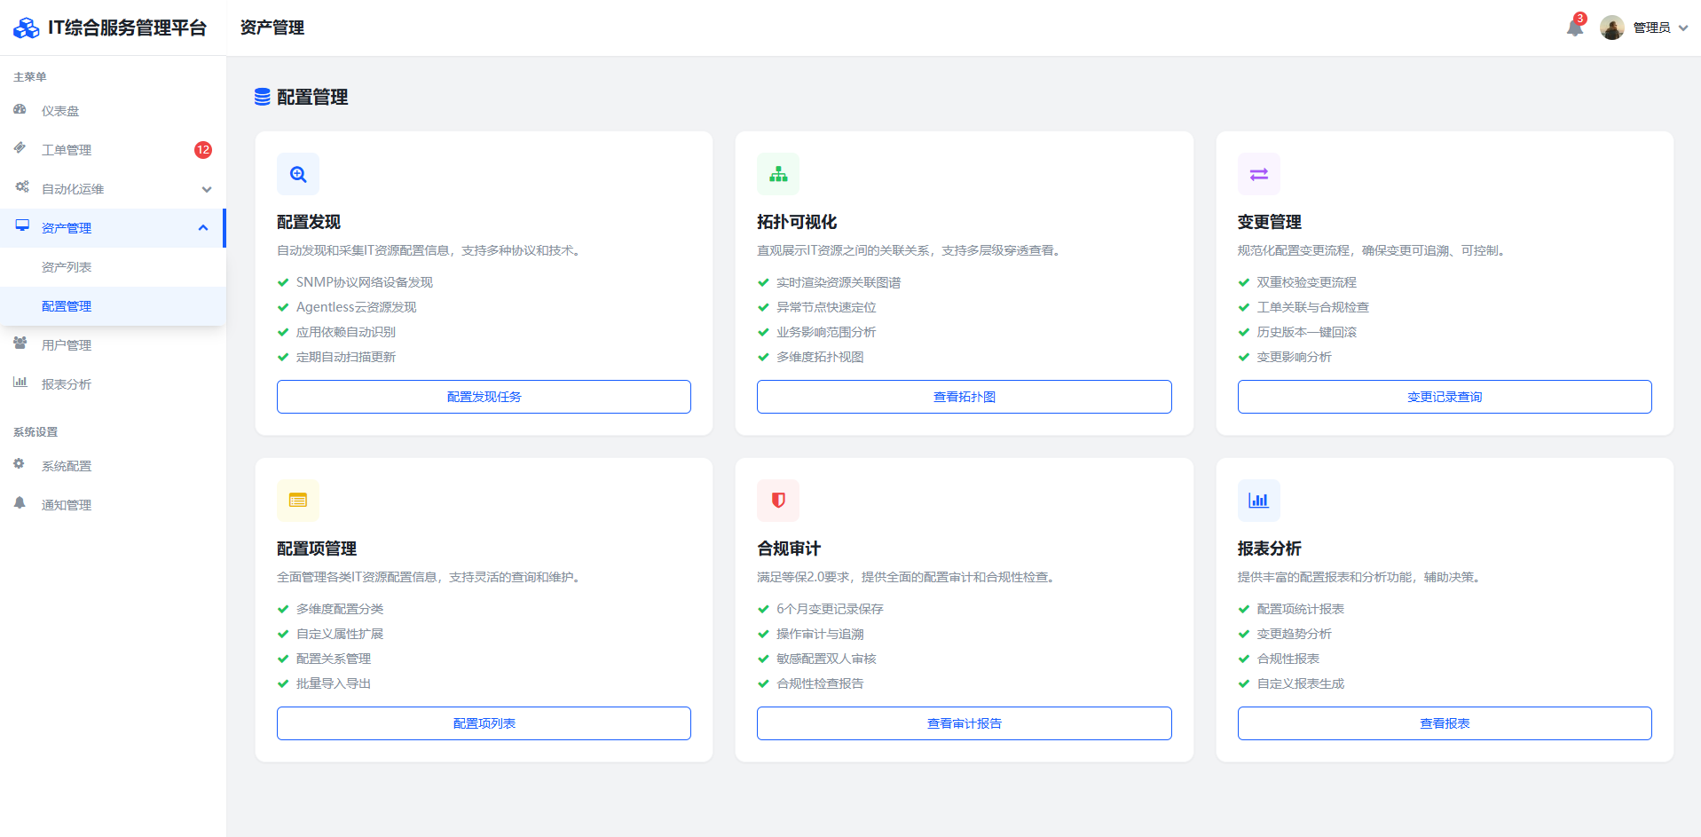The image size is (1701, 837).
Task: Open the 管理员 user dropdown arrow
Action: [1683, 28]
